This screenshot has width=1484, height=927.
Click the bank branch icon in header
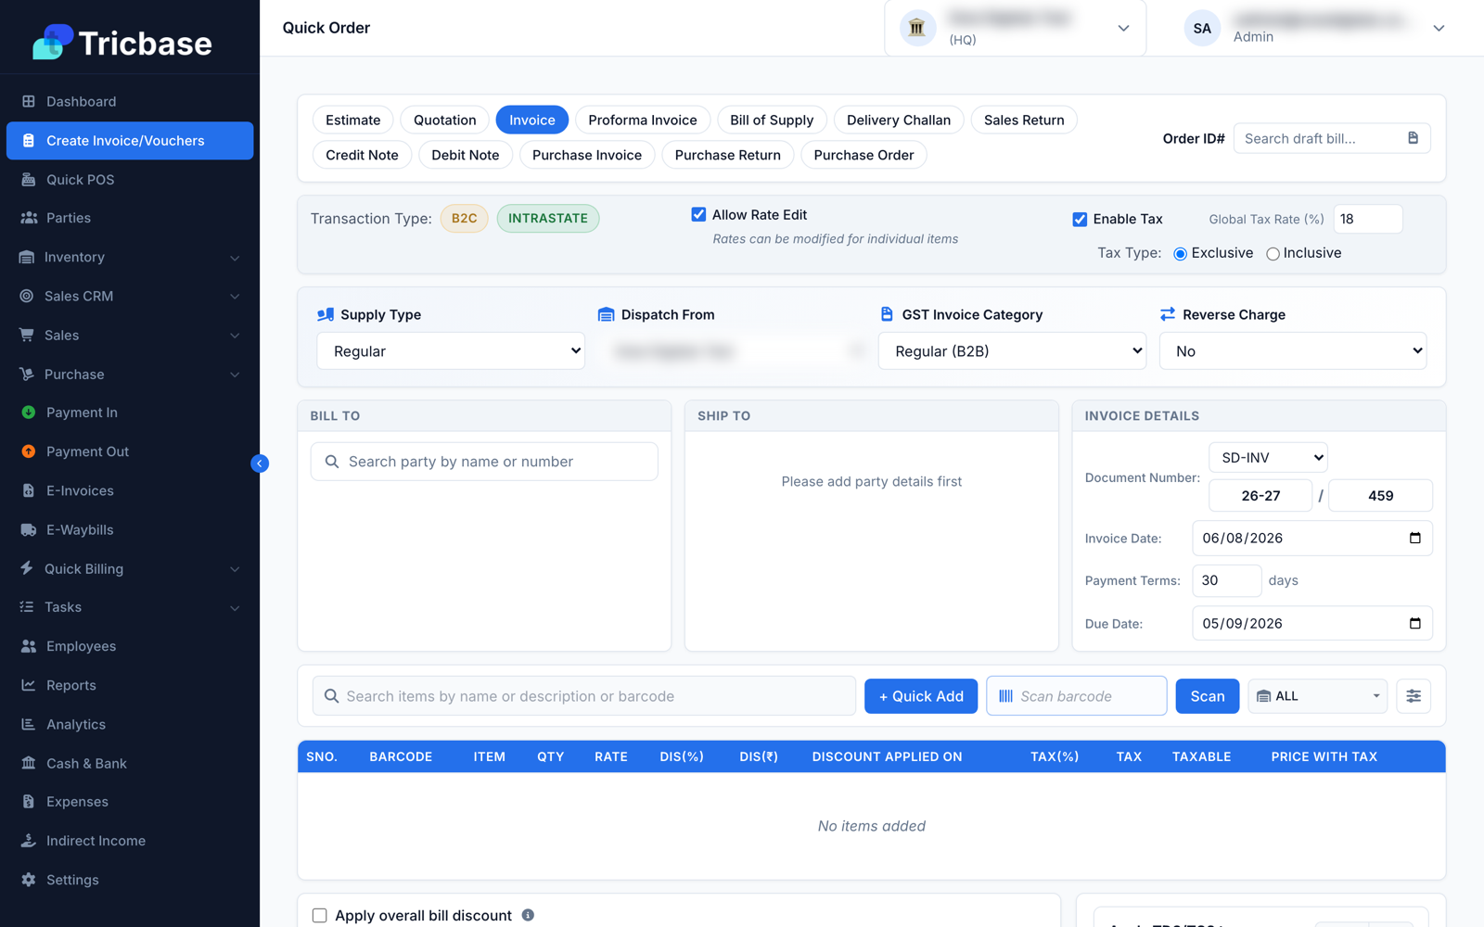917,28
